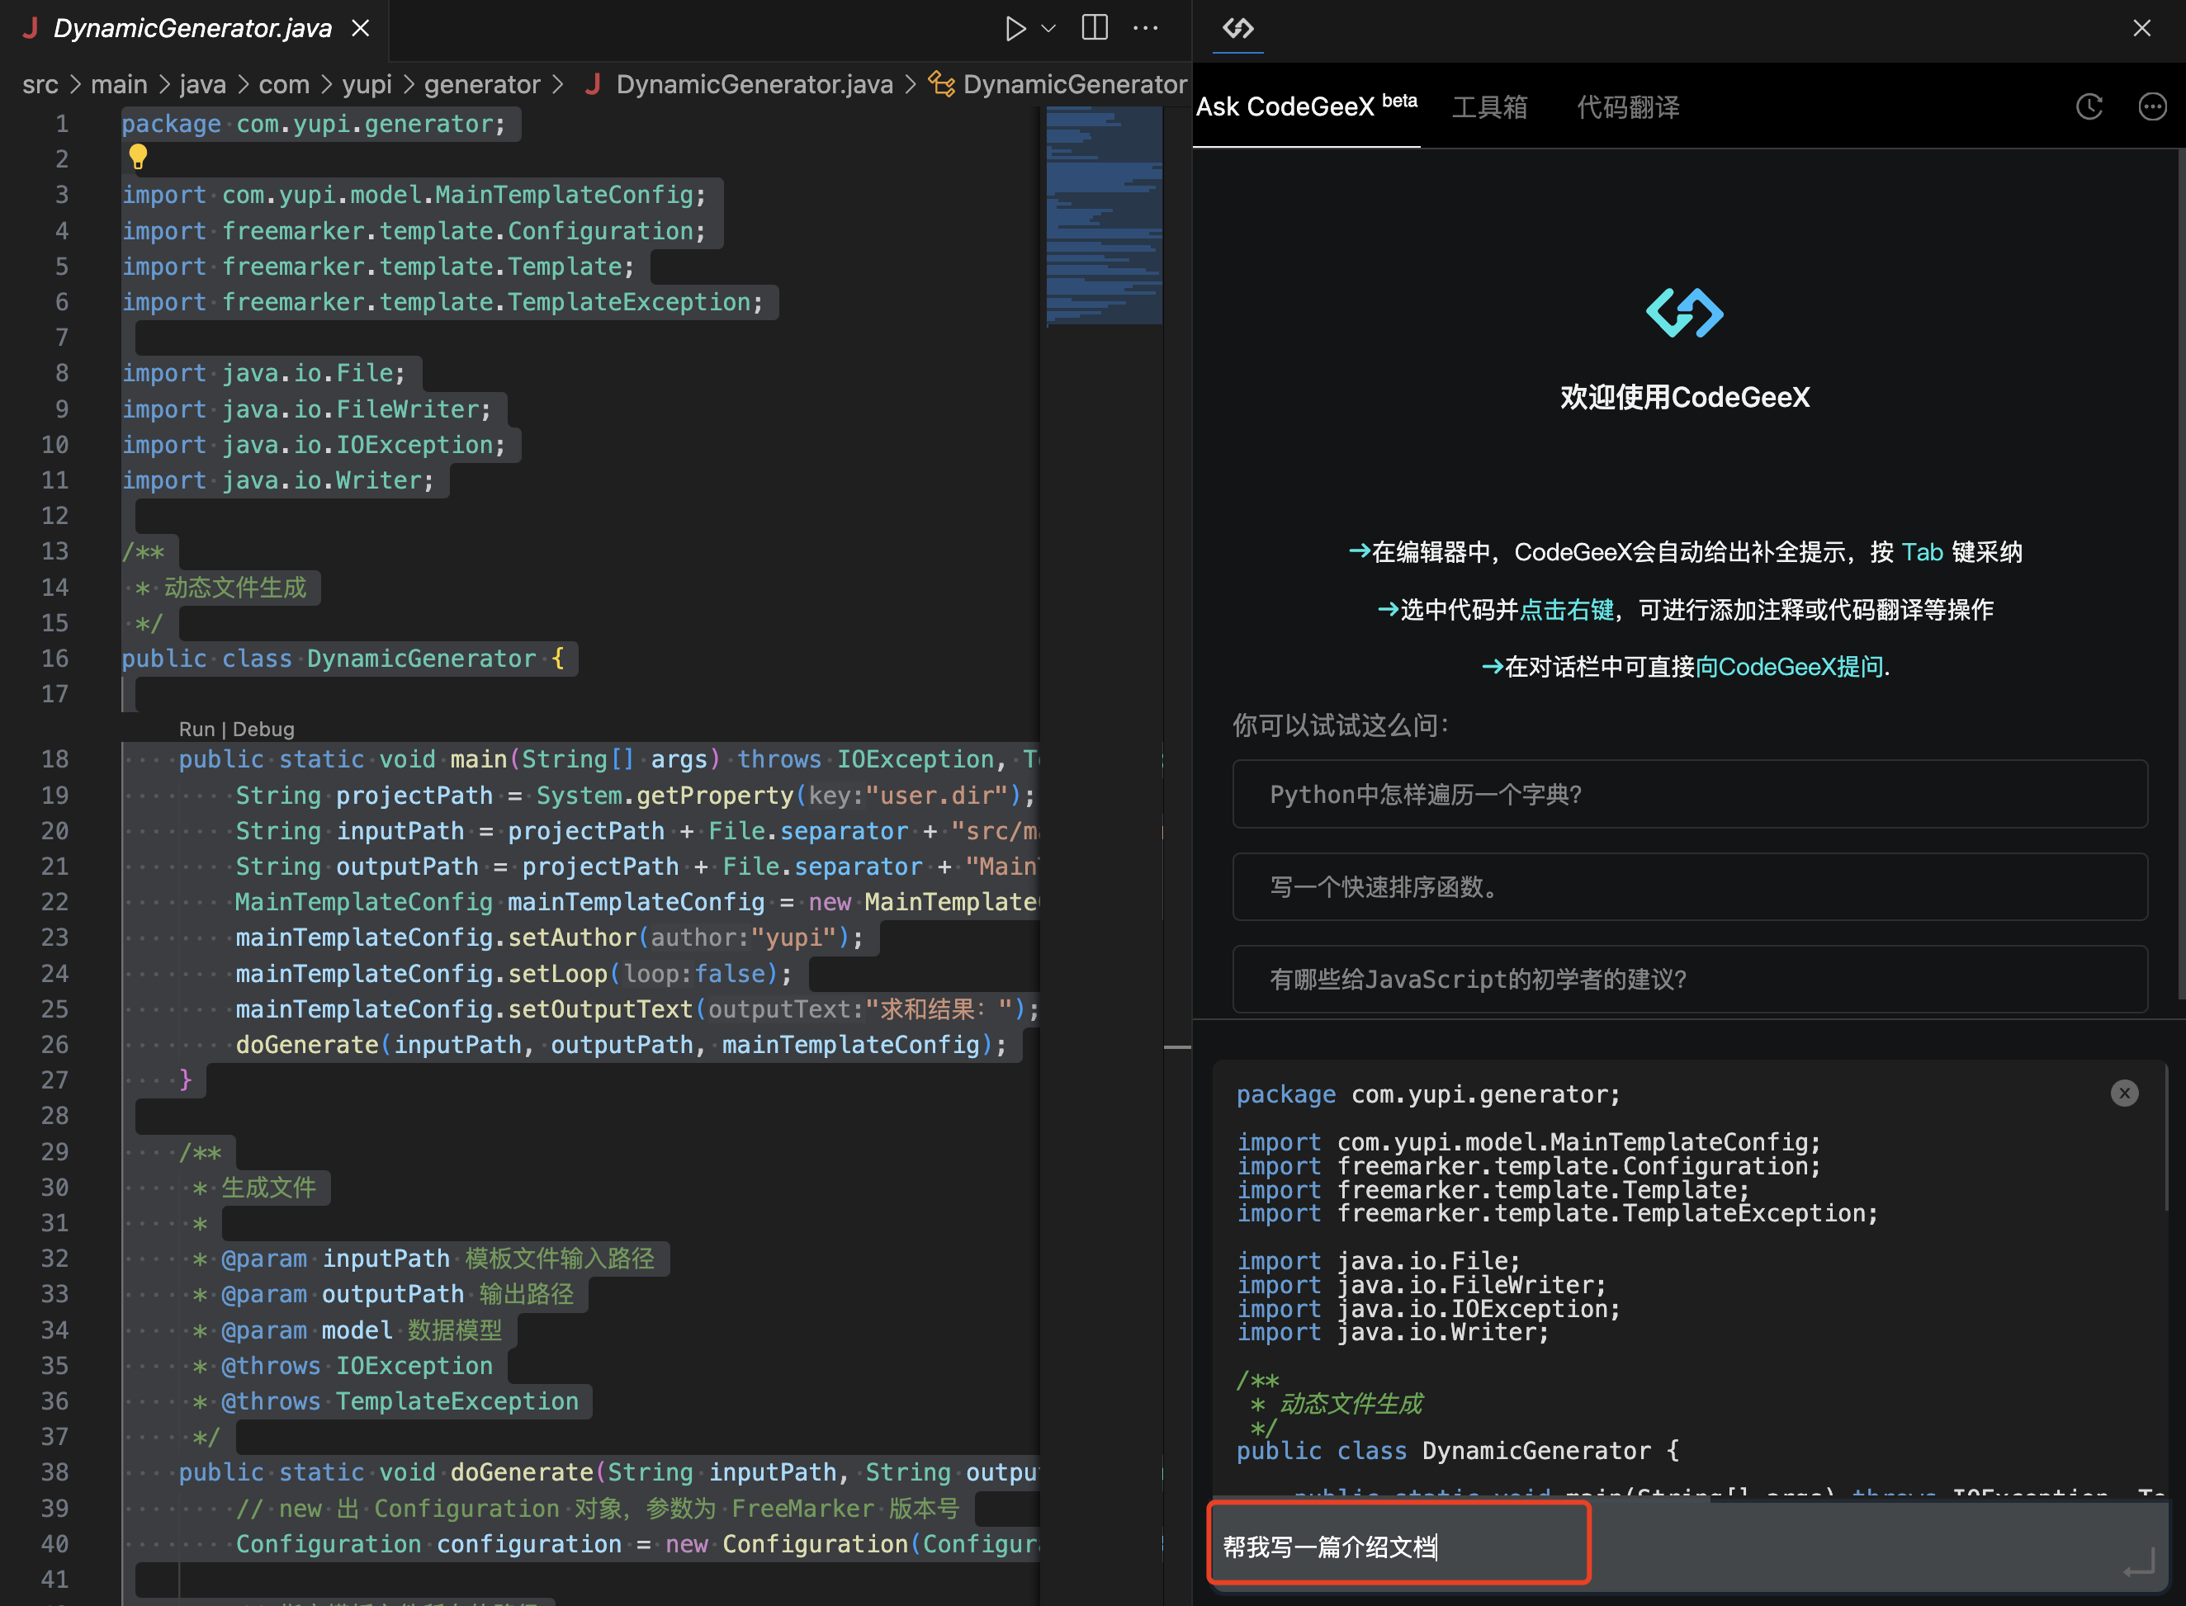Viewport: 2186px width, 1606px height.
Task: Click the Debug code lens link
Action: 263,729
